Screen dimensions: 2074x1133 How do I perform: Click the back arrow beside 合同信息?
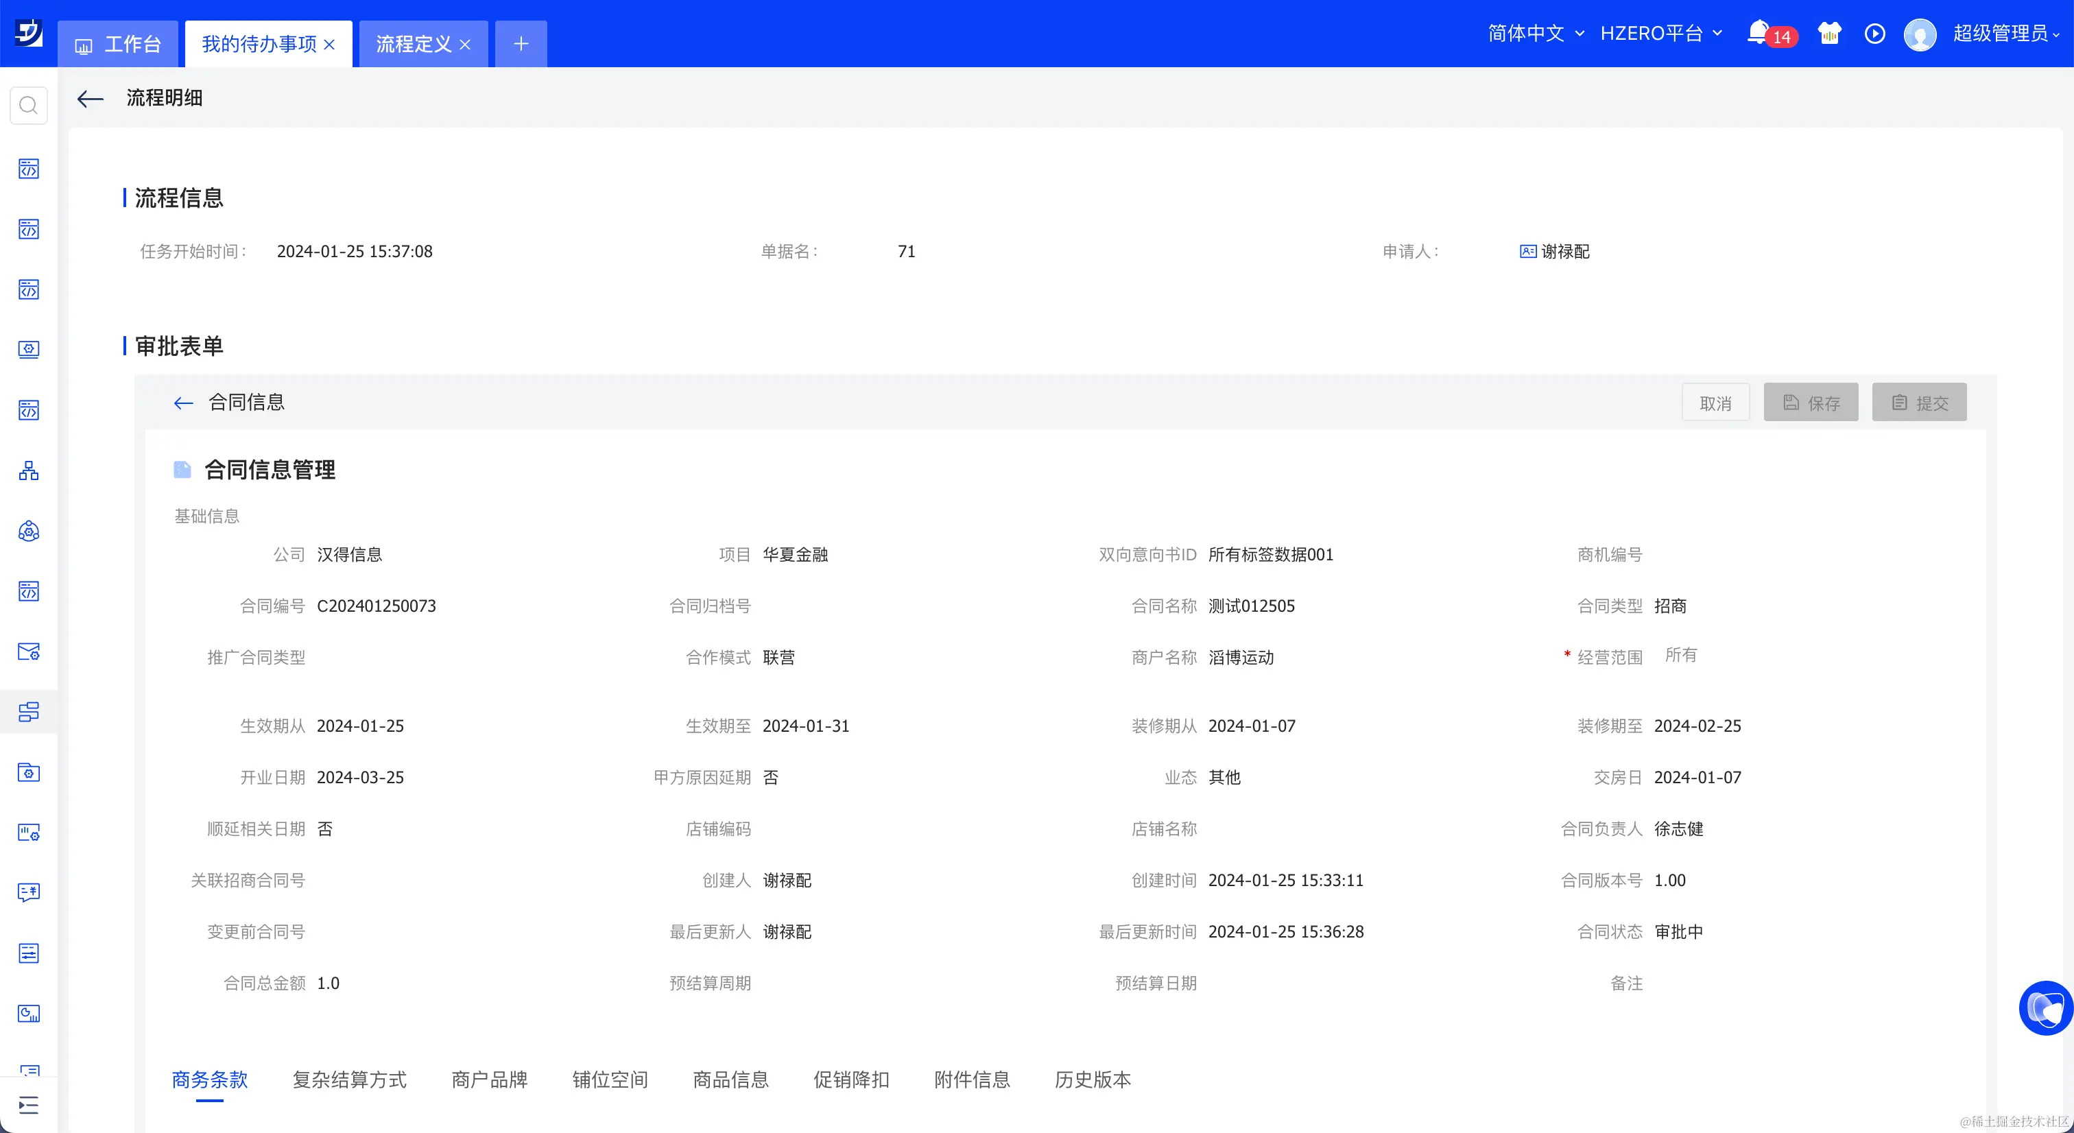pos(184,403)
